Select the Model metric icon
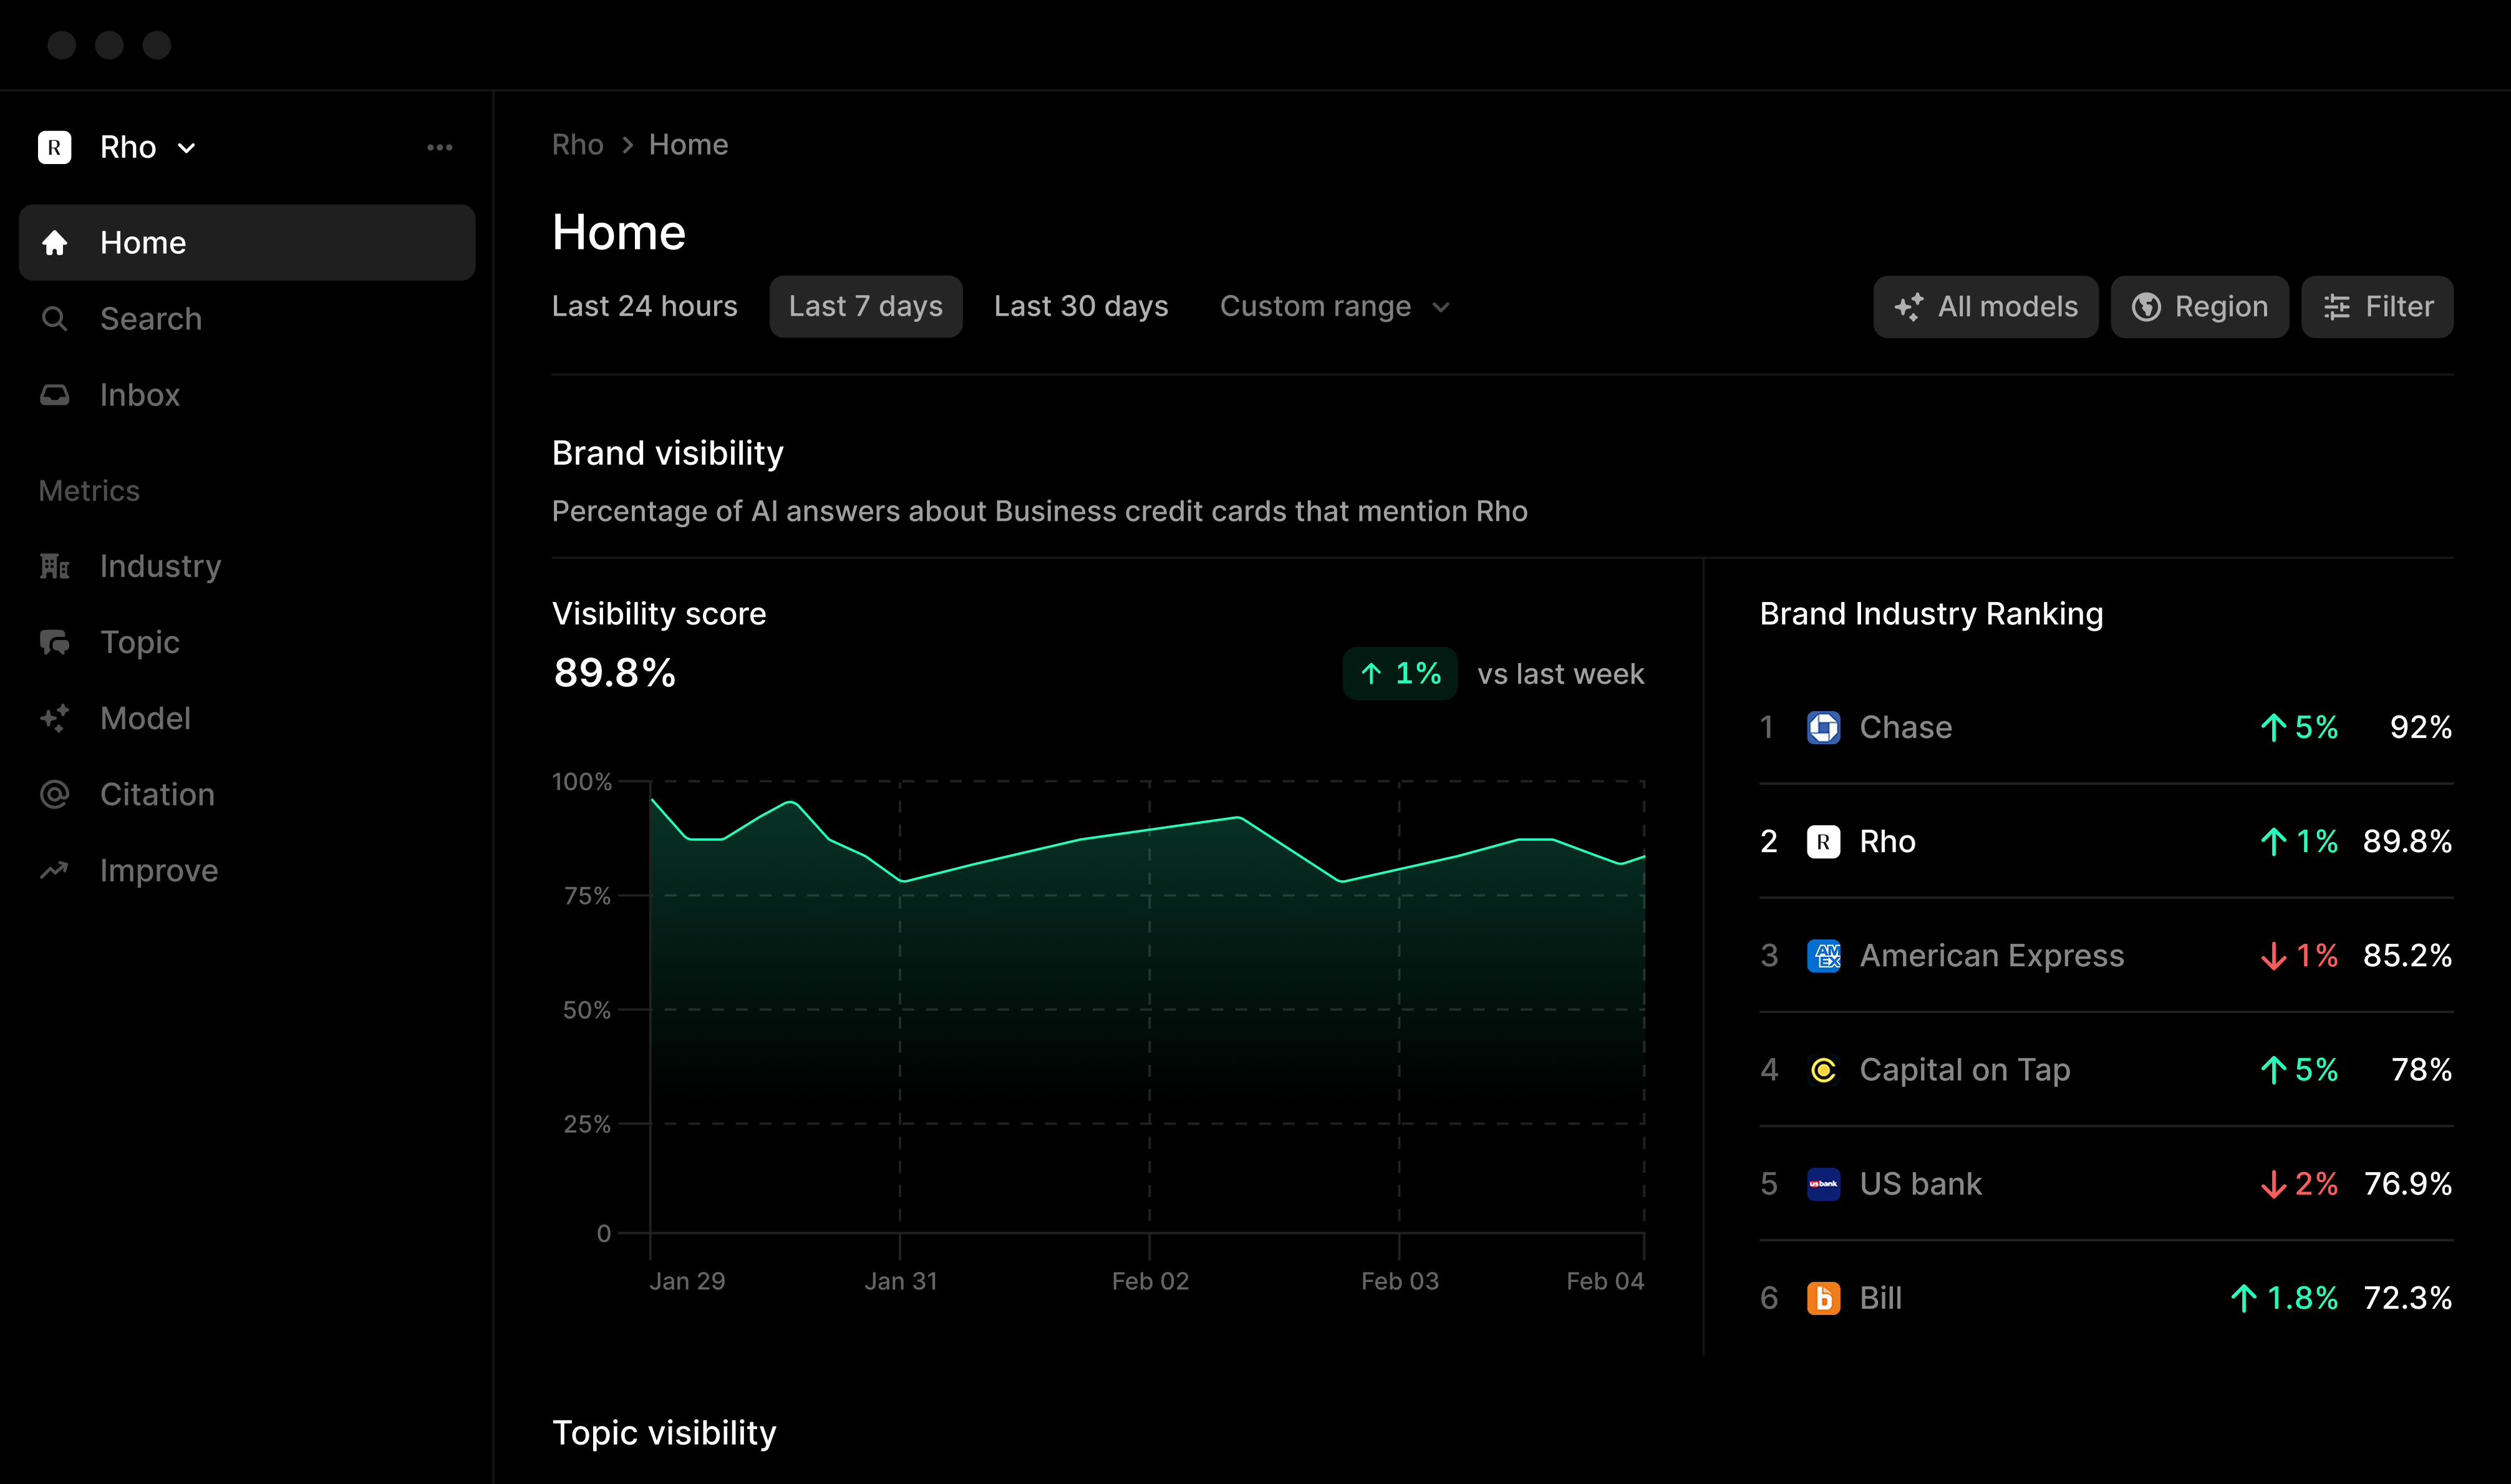Viewport: 2511px width, 1484px height. tap(56, 718)
